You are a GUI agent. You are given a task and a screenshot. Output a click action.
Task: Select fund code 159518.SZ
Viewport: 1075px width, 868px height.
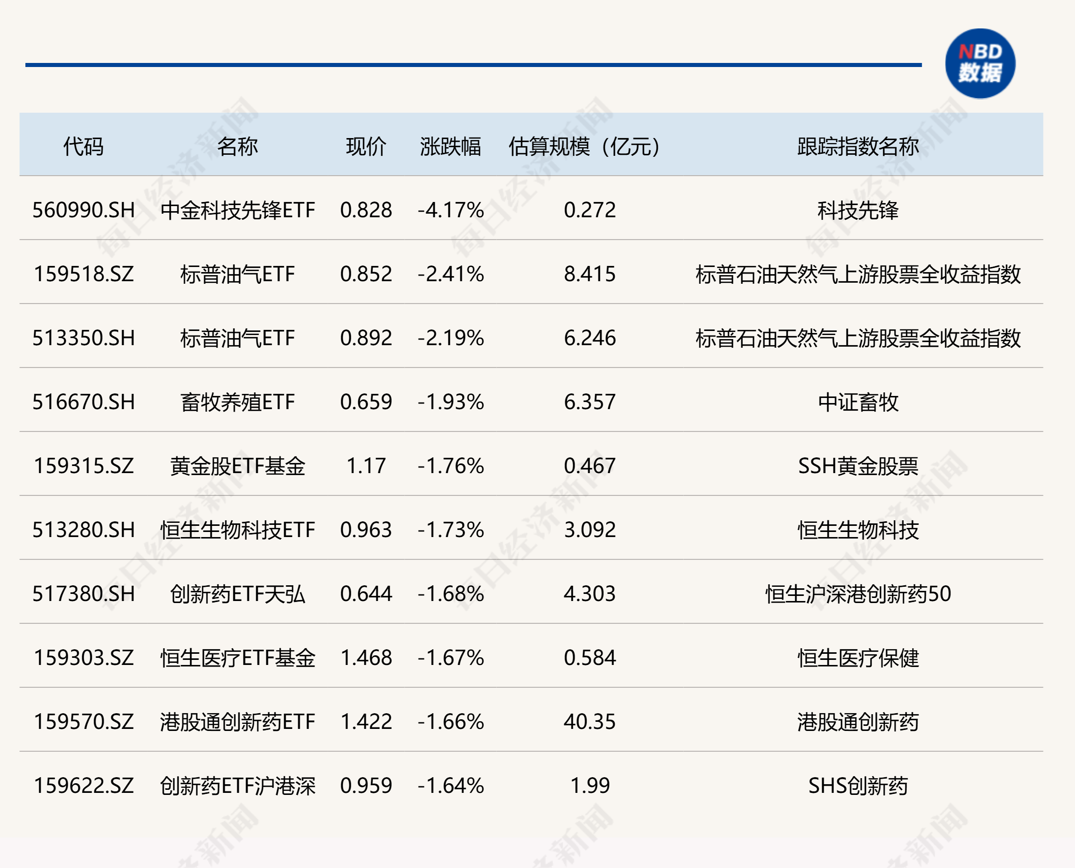(83, 274)
